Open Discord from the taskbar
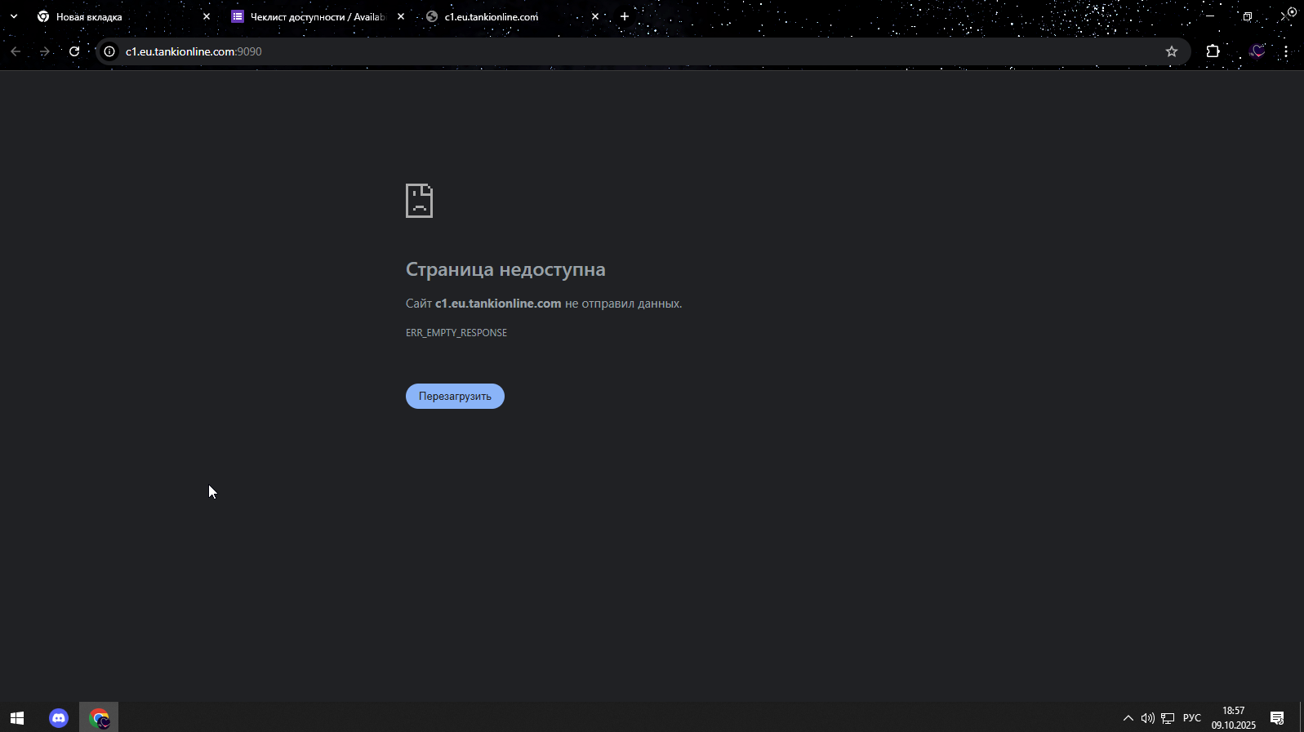Viewport: 1304px width, 732px height. click(x=59, y=718)
